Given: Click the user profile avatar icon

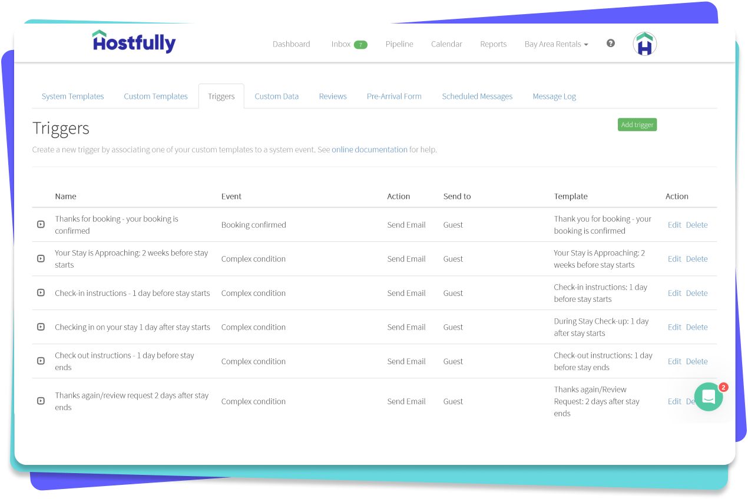Looking at the screenshot, I should [645, 44].
